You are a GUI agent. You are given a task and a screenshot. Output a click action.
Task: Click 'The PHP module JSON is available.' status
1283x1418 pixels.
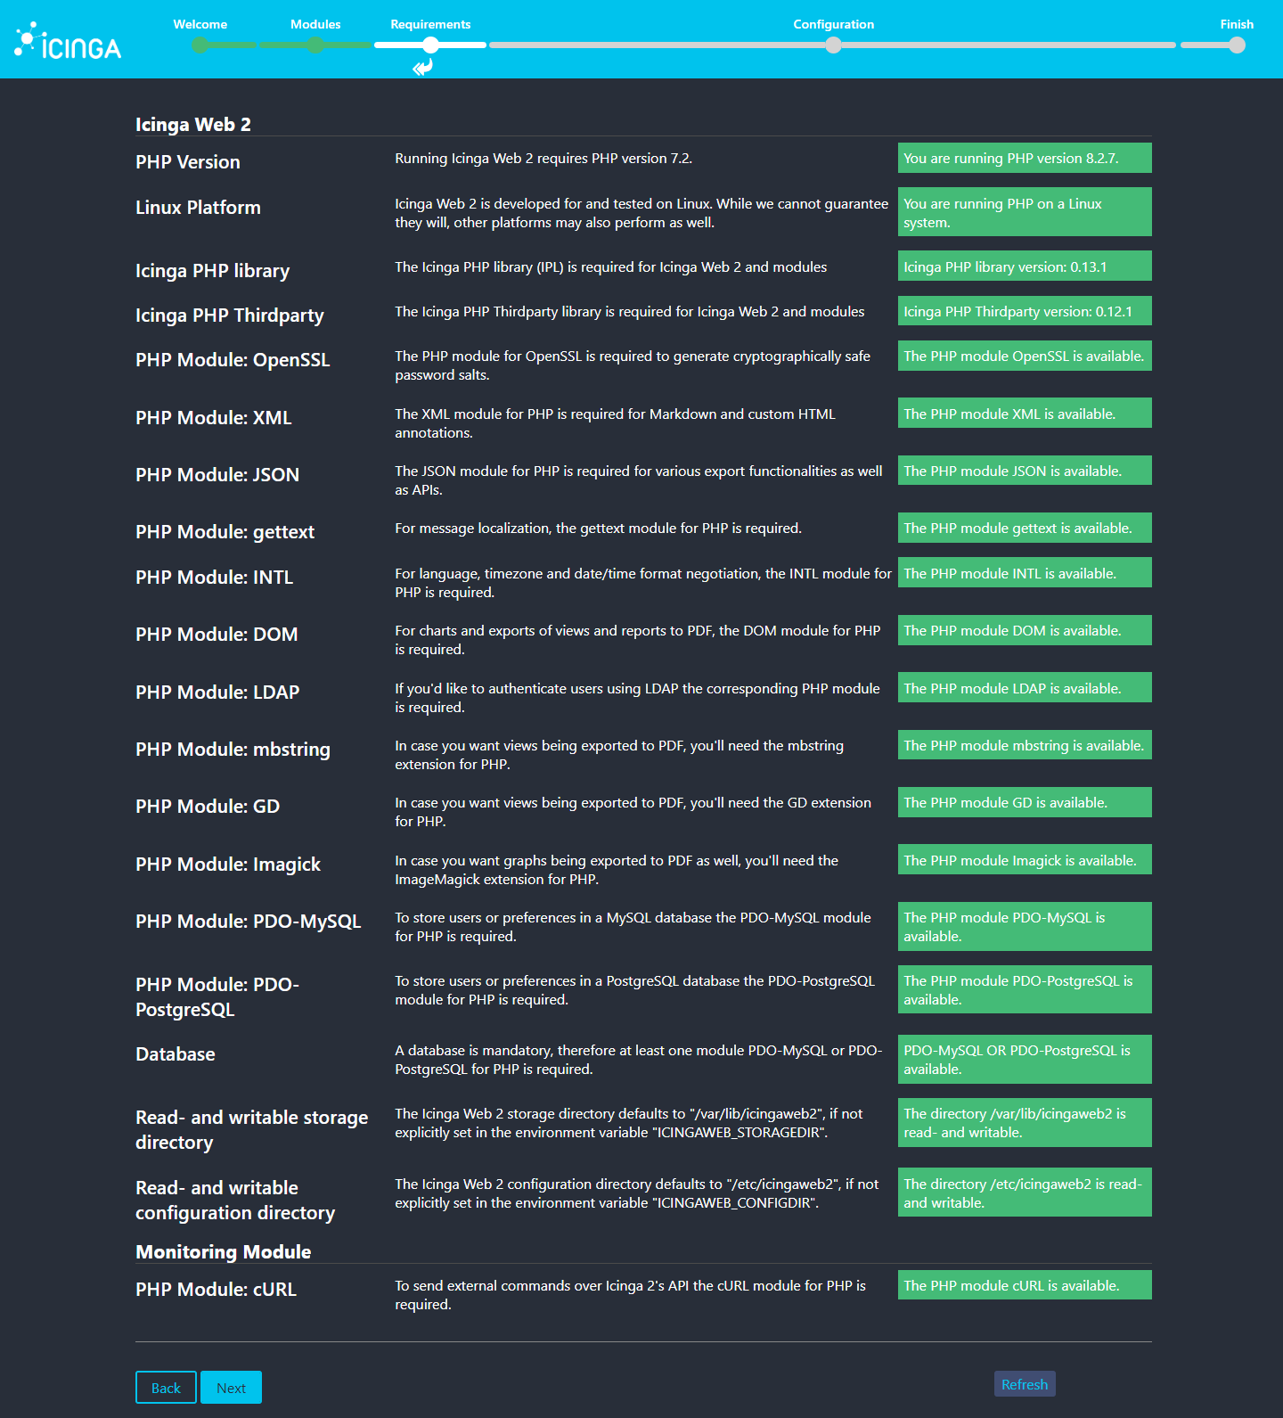[1025, 470]
